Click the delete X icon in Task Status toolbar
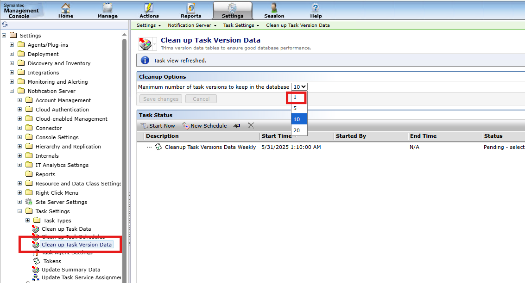Screen dimensions: 525x283 click(251, 125)
